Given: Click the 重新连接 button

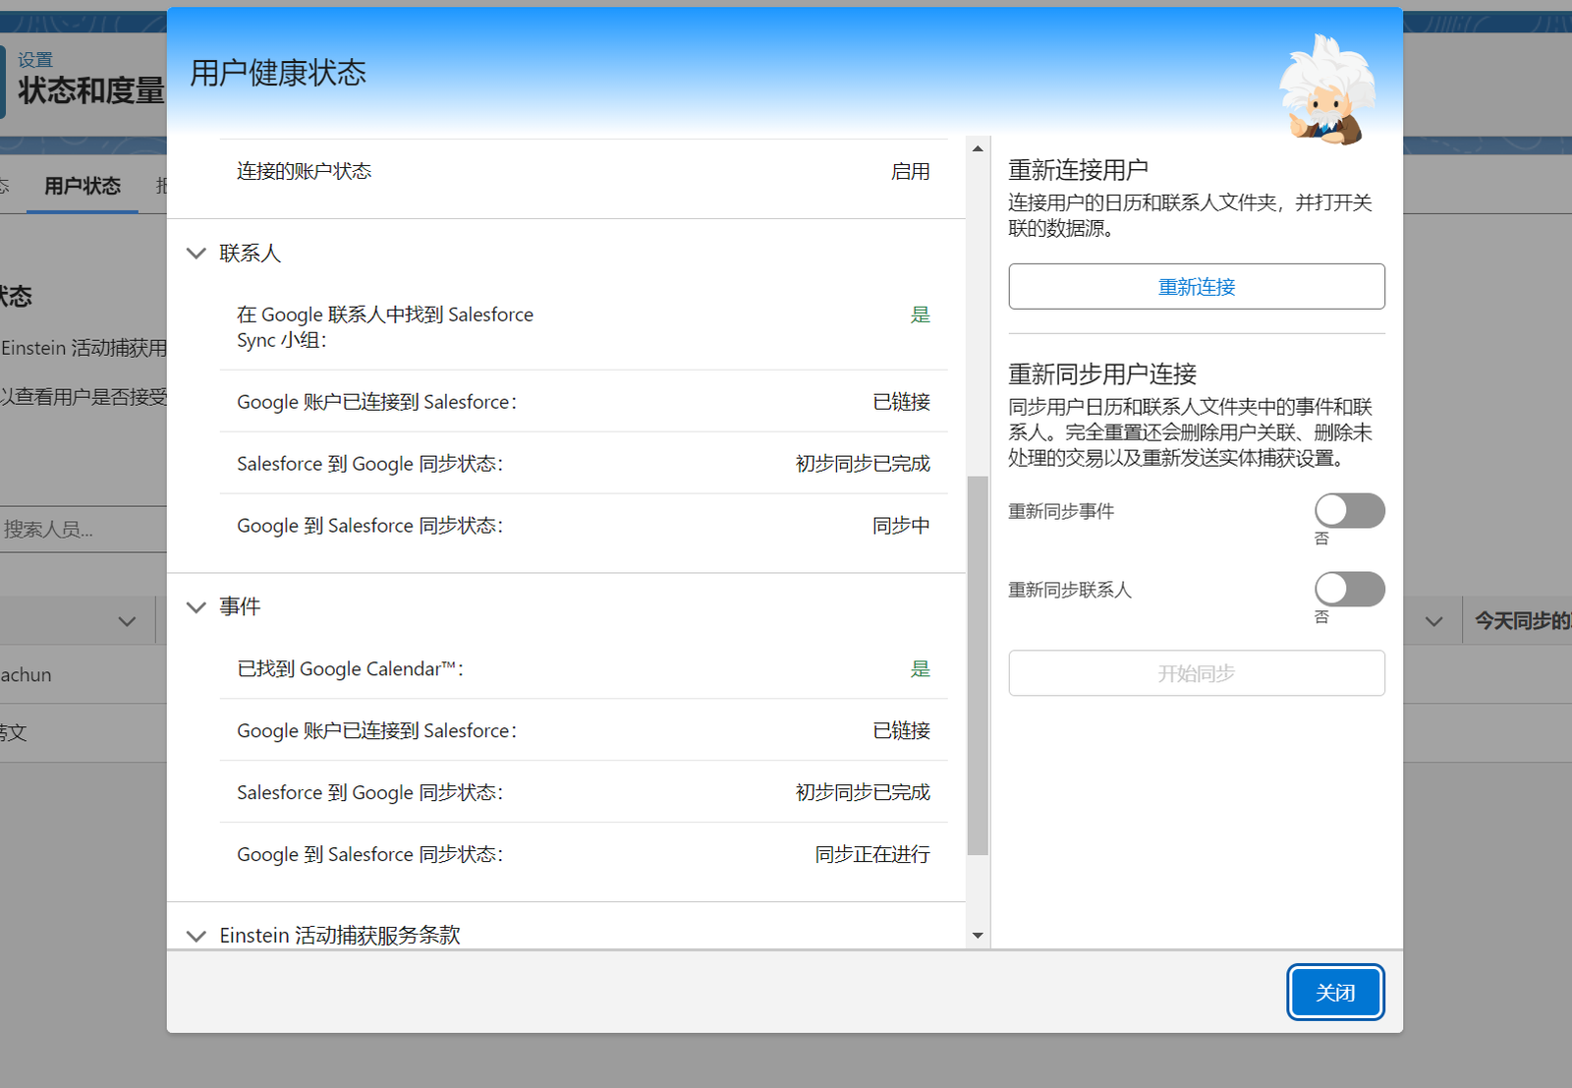Looking at the screenshot, I should [x=1195, y=286].
